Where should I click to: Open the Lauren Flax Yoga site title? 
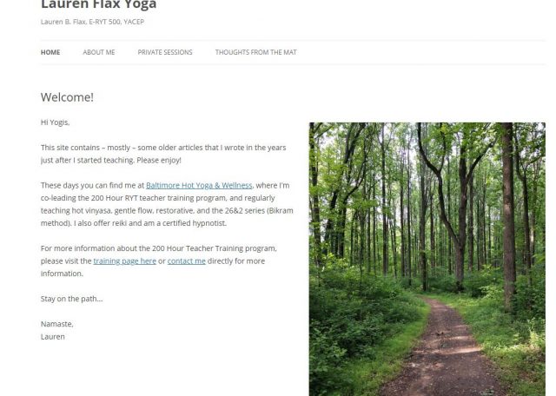(98, 5)
